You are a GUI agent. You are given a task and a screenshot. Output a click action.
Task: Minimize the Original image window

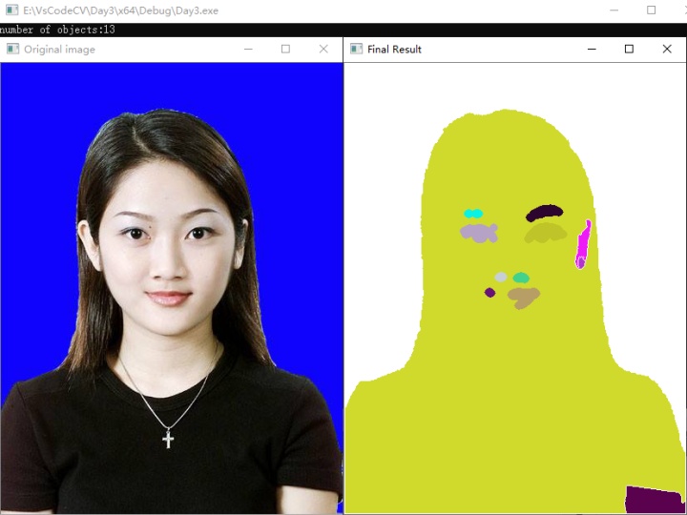pos(248,49)
